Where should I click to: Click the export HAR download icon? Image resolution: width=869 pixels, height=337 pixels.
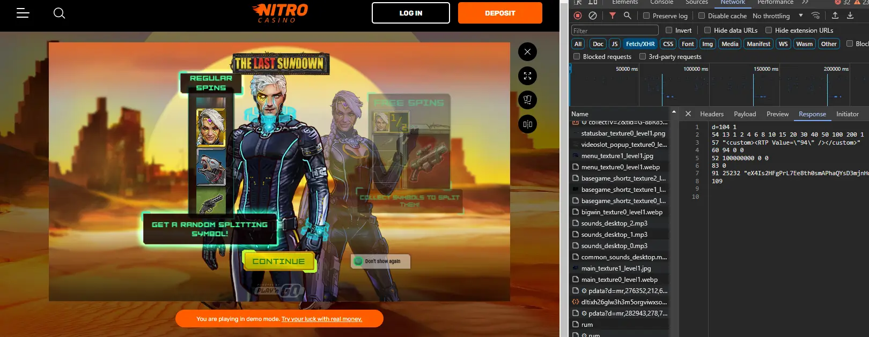(850, 16)
